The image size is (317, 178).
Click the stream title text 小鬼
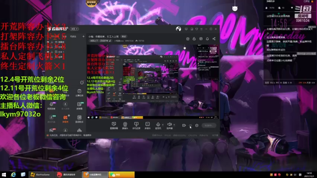click(103, 36)
